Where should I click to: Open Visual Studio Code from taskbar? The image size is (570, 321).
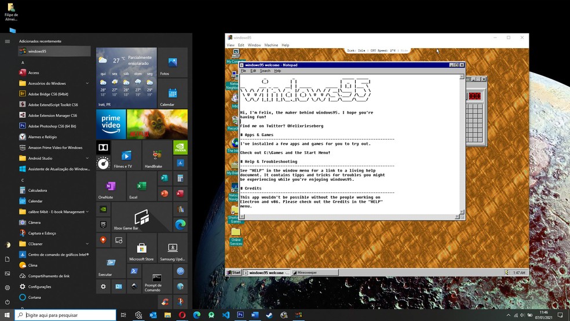226,315
